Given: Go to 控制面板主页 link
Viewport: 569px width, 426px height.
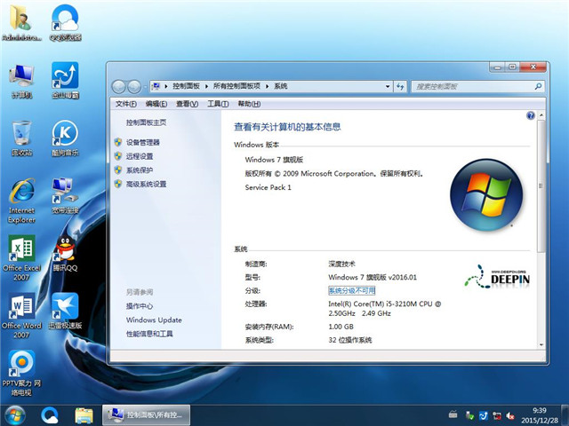Looking at the screenshot, I should (146, 122).
